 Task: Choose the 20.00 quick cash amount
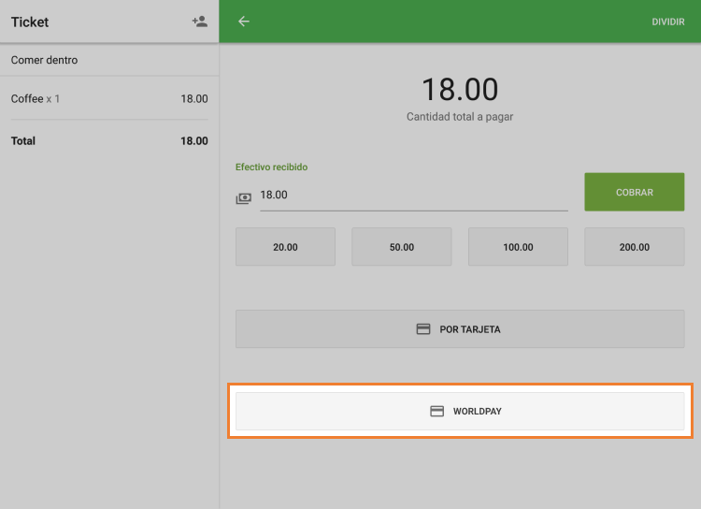285,247
